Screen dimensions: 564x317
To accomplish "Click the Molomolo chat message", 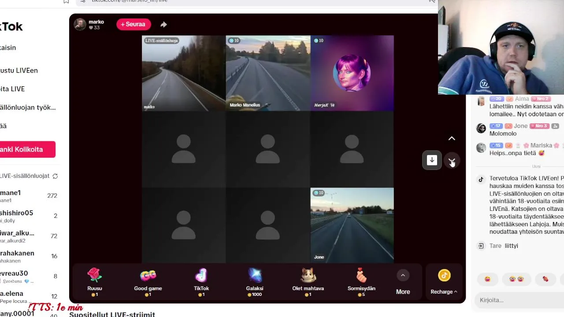I will 503,134.
